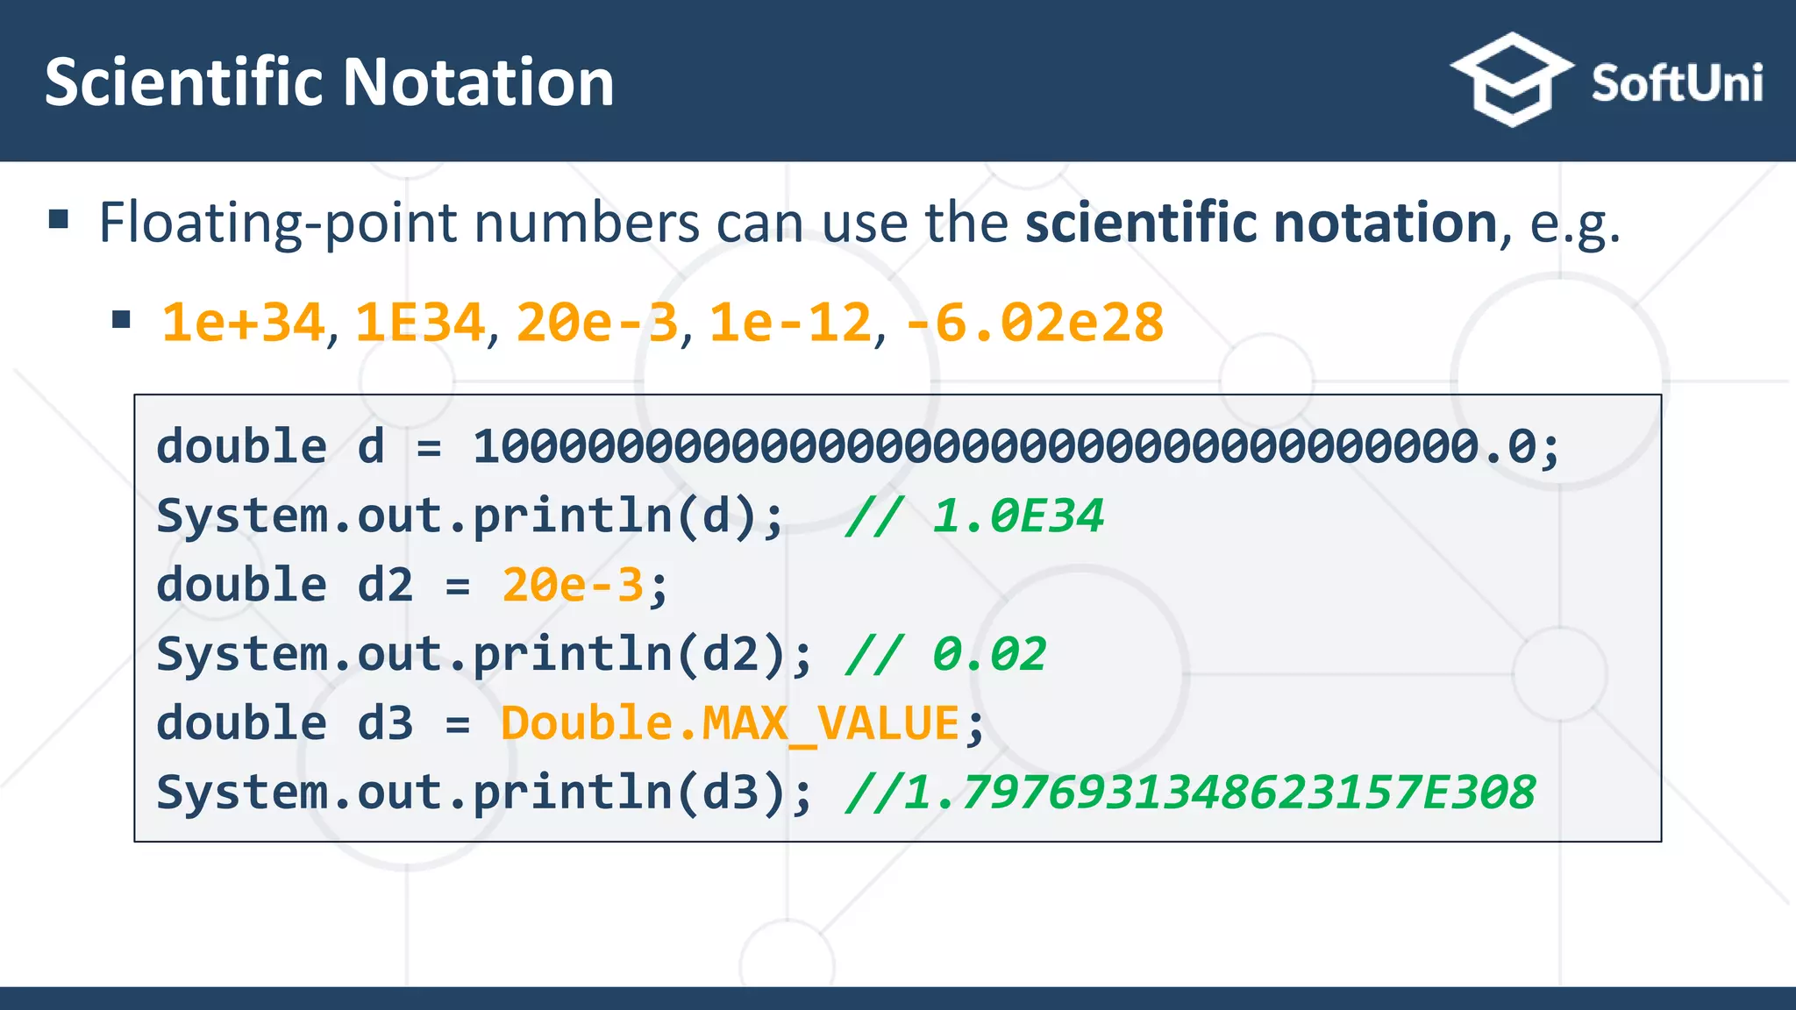The image size is (1796, 1010).
Task: Click the Floating-point numbers opening text
Action: click(x=399, y=222)
